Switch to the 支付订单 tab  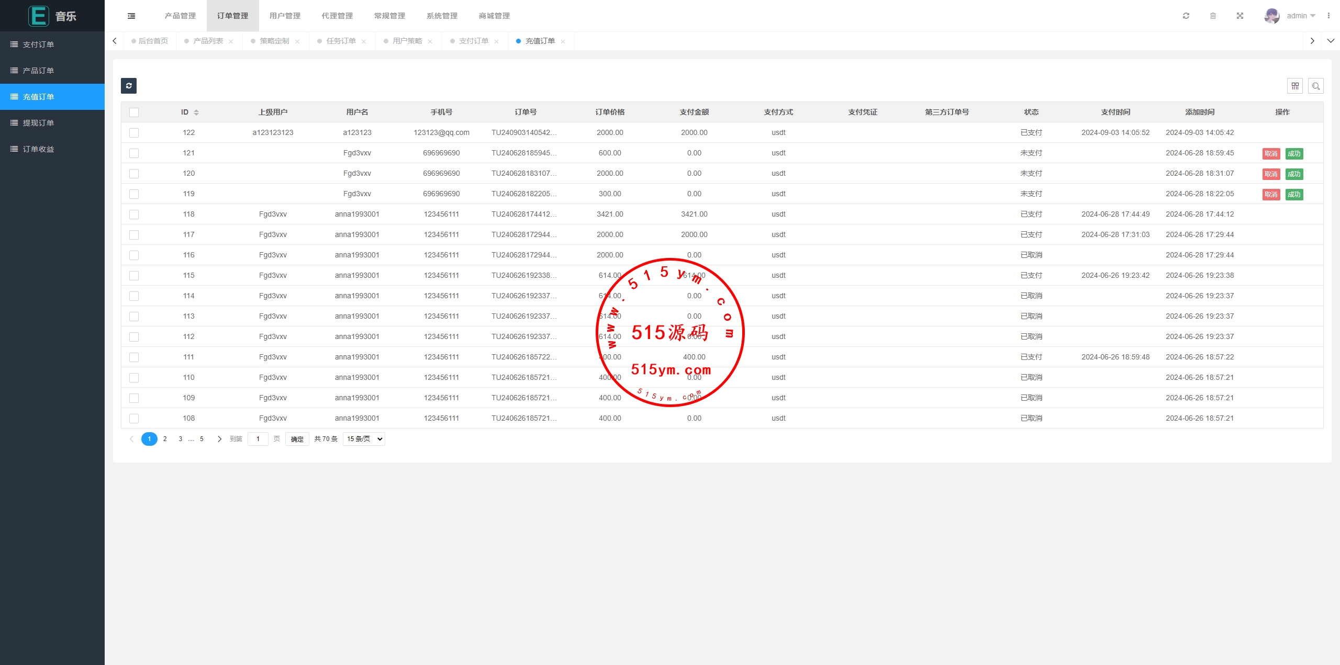pyautogui.click(x=473, y=41)
